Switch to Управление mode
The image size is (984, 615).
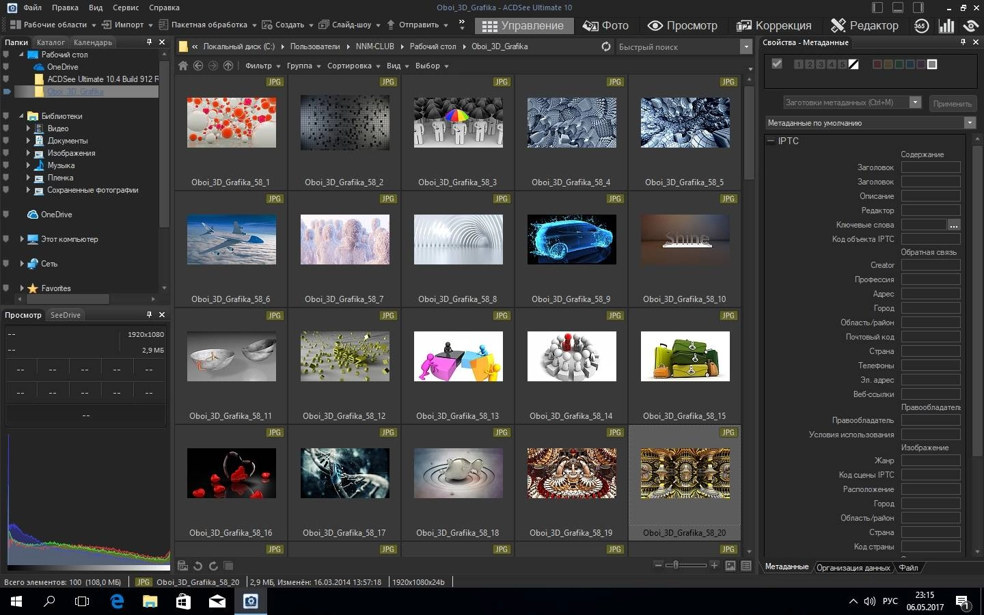[523, 26]
